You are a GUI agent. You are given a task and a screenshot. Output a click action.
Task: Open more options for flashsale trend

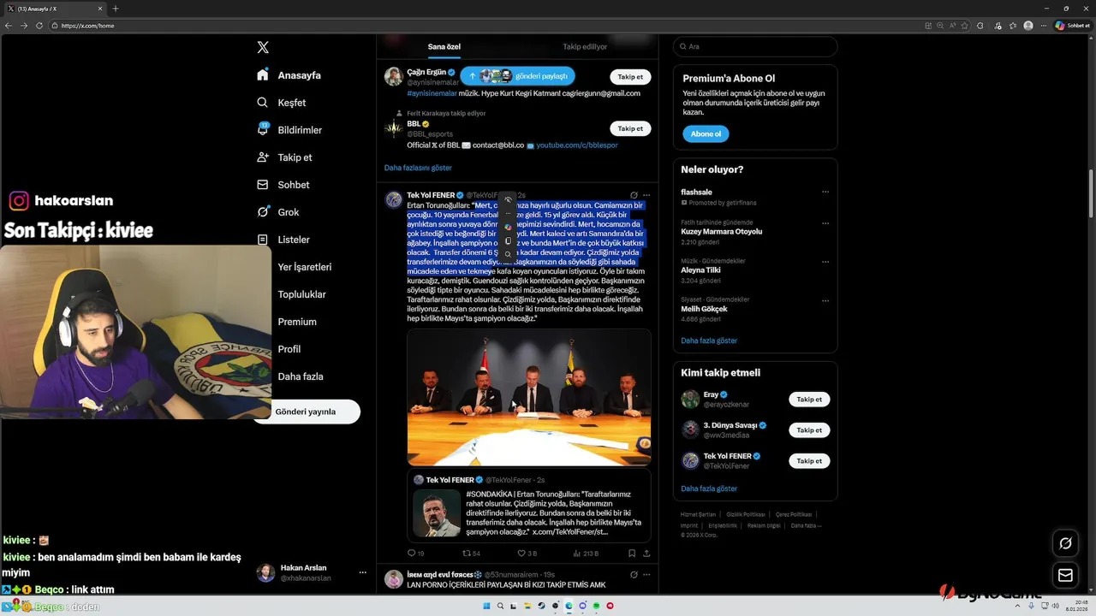coord(825,192)
